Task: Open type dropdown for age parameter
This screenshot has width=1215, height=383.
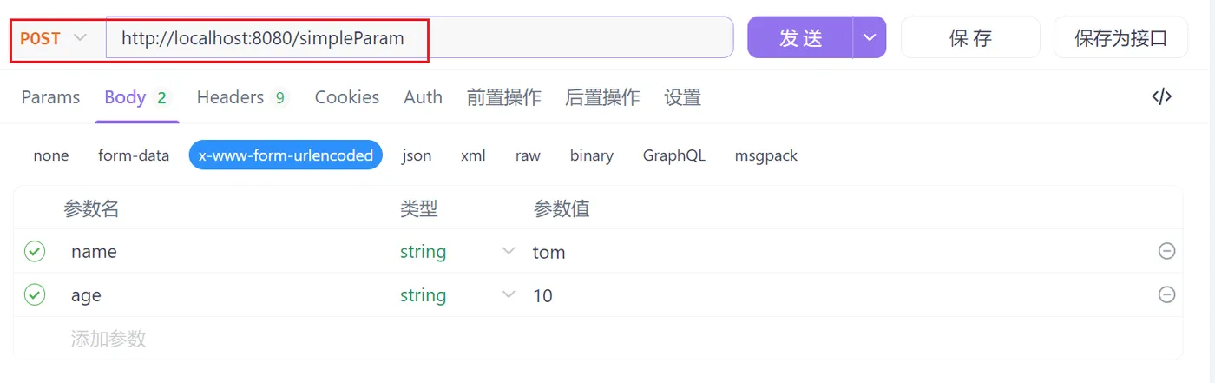Action: [x=509, y=294]
